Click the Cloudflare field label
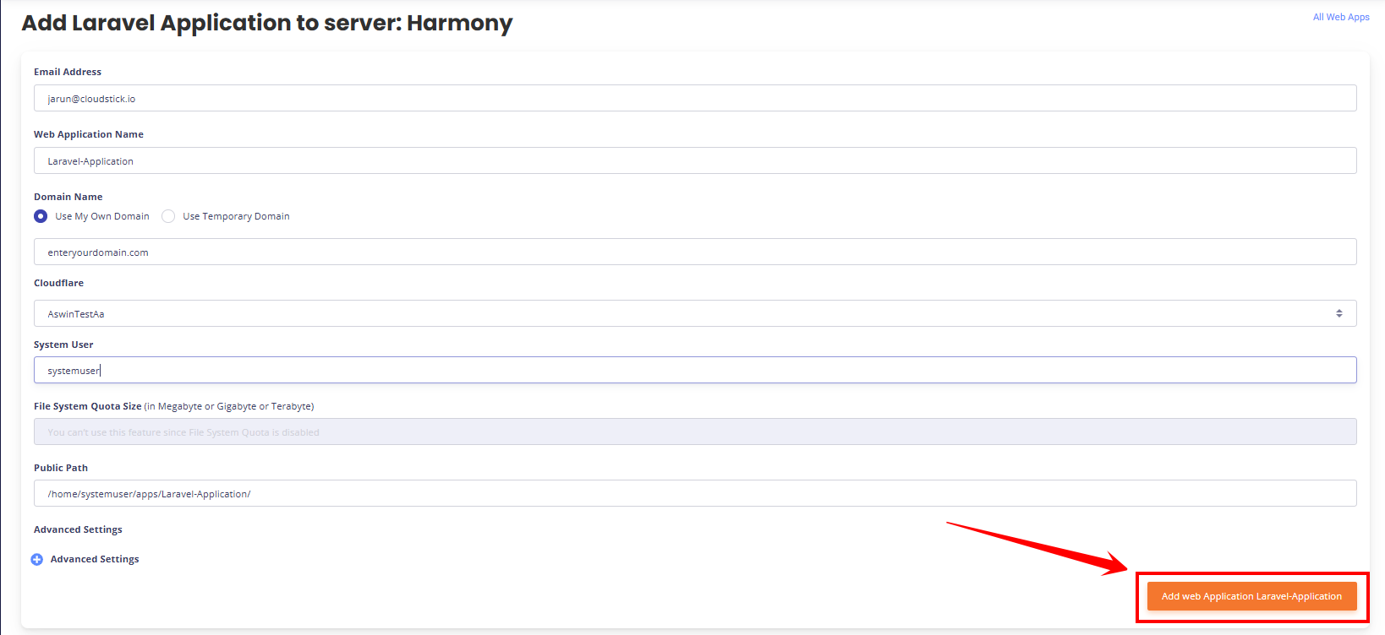Viewport: 1385px width, 635px height. tap(59, 283)
